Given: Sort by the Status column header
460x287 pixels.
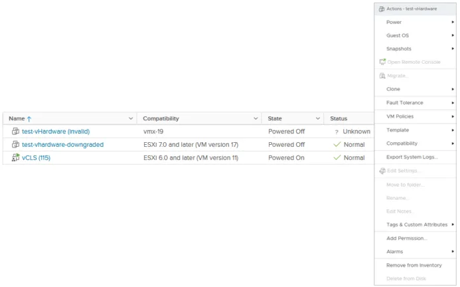Looking at the screenshot, I should (x=339, y=118).
